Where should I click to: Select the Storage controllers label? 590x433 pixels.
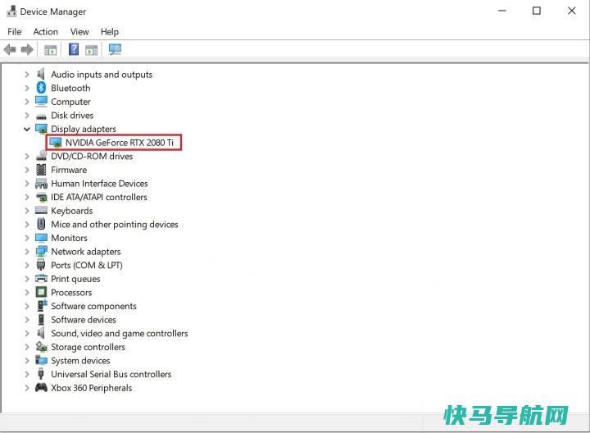pyautogui.click(x=88, y=347)
